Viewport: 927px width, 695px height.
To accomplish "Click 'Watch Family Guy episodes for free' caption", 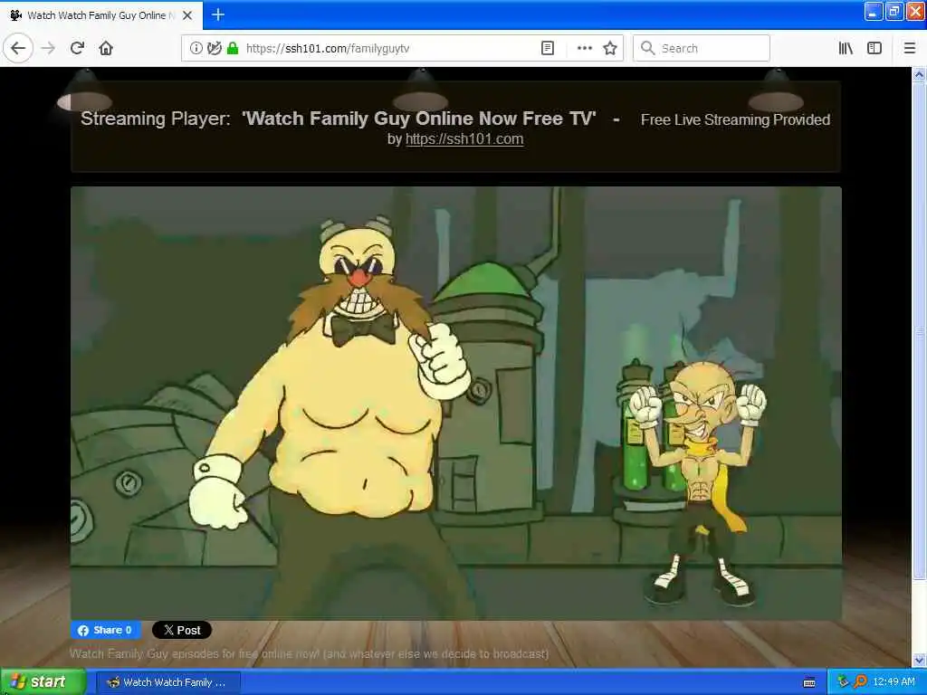I will (x=310, y=653).
